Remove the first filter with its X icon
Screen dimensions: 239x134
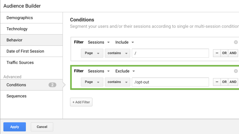pyautogui.click(x=236, y=42)
